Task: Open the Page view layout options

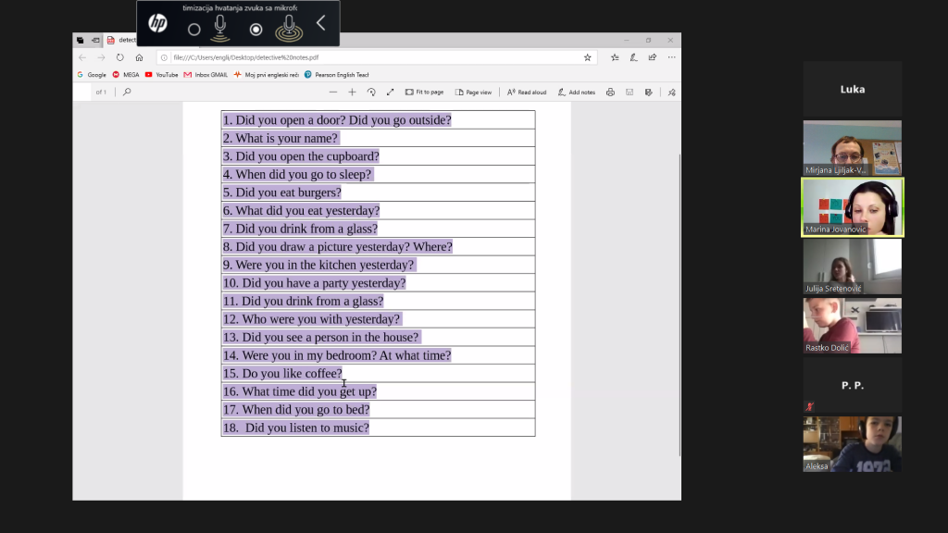Action: click(472, 92)
